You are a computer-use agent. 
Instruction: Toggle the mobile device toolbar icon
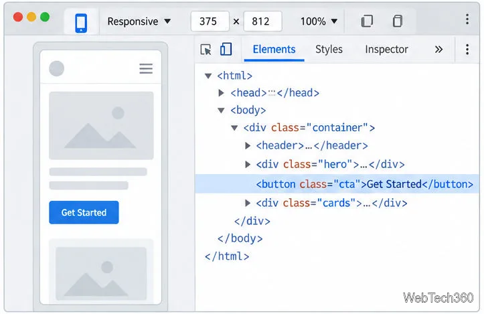[81, 22]
